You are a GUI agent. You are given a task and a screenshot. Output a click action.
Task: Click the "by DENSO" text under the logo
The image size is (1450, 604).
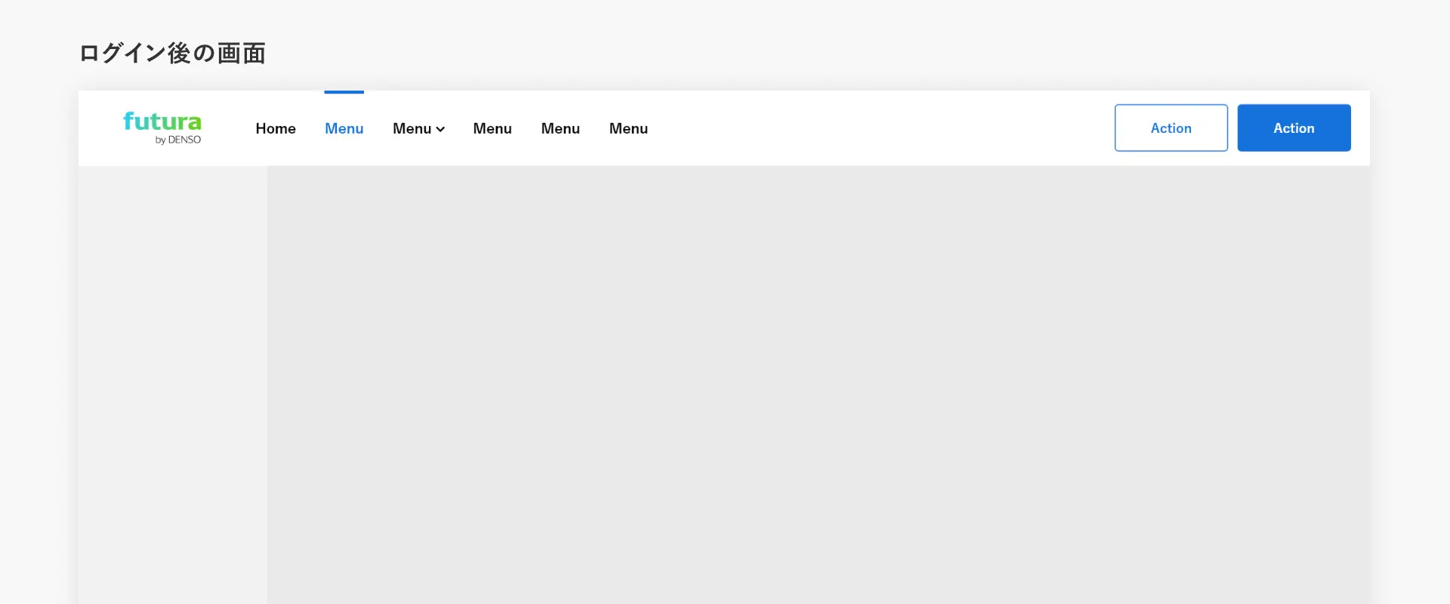(x=178, y=140)
